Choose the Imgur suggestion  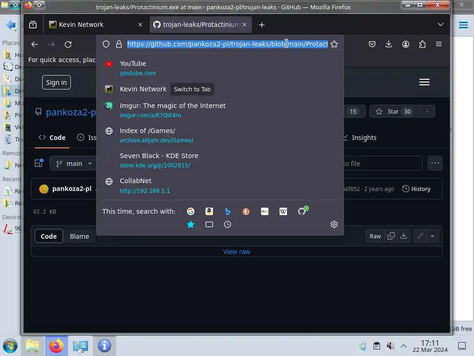[220, 110]
